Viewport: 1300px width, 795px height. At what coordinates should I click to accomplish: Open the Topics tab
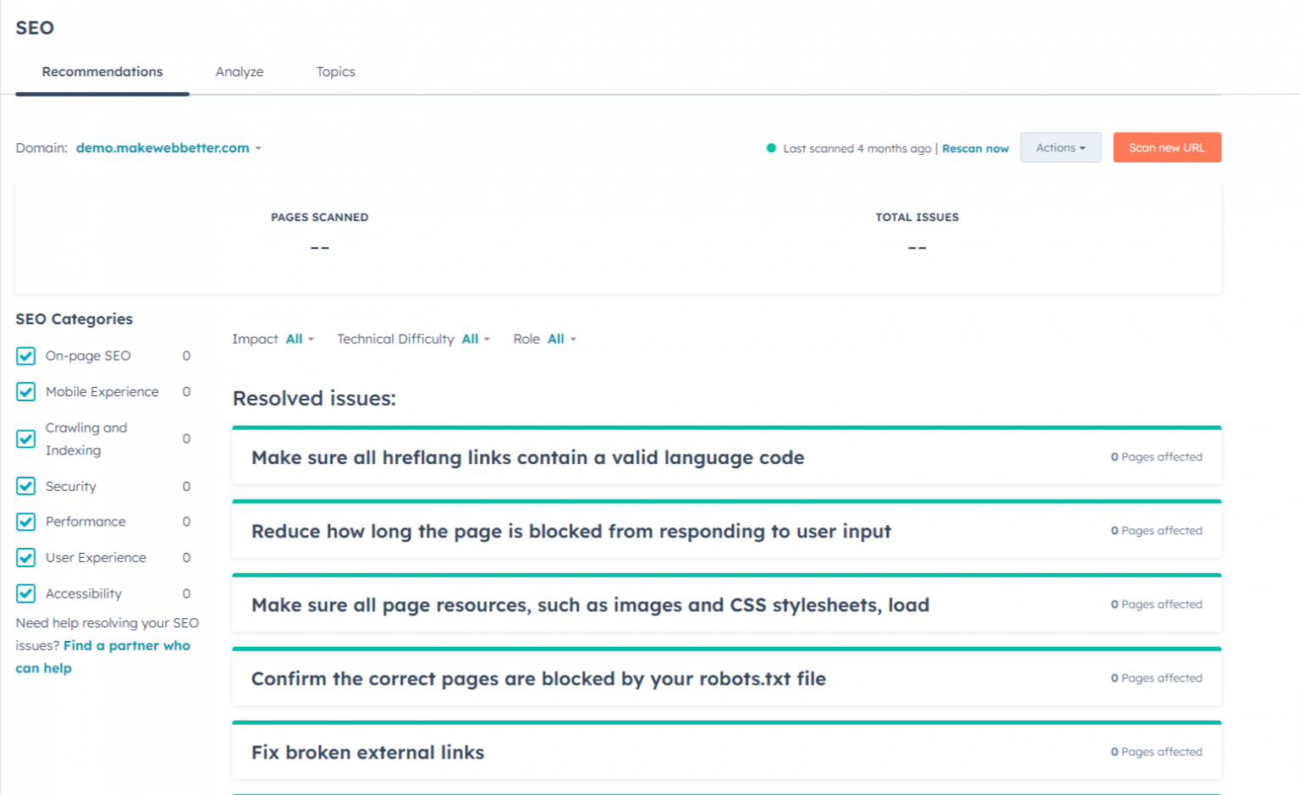336,72
